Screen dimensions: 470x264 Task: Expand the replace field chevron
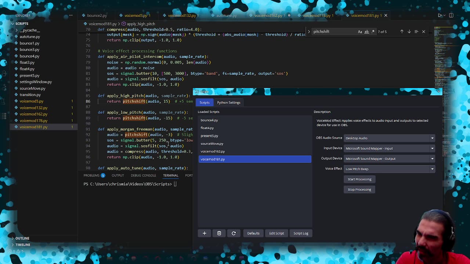[309, 32]
